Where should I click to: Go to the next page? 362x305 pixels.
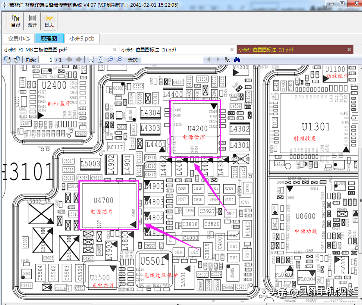click(78, 60)
